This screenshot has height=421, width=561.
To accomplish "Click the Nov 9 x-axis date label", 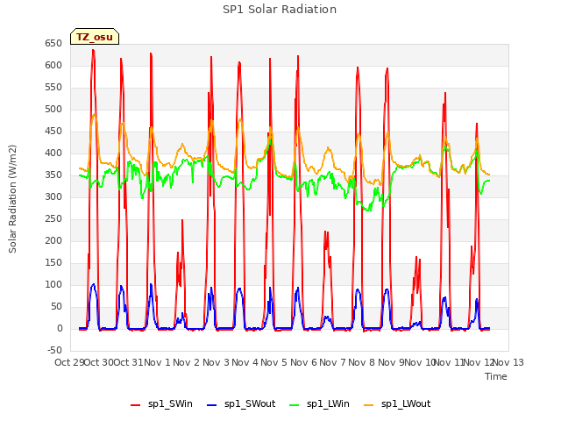I will pyautogui.click(x=391, y=362).
